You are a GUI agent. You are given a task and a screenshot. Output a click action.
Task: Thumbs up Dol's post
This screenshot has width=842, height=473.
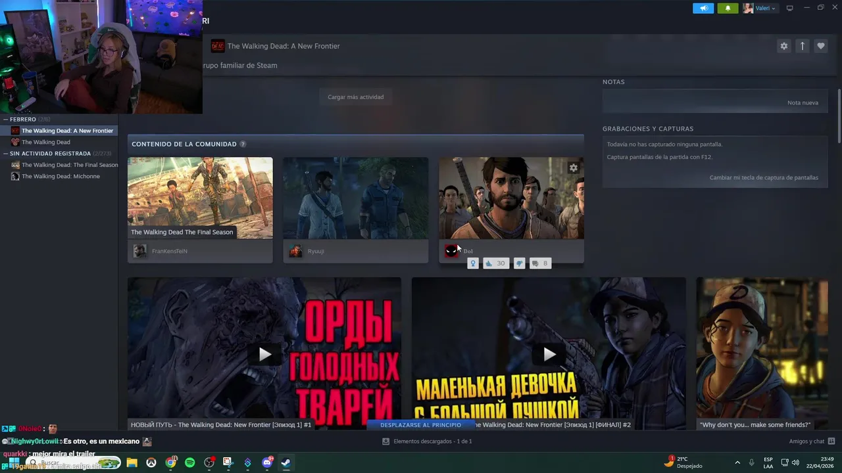(495, 263)
